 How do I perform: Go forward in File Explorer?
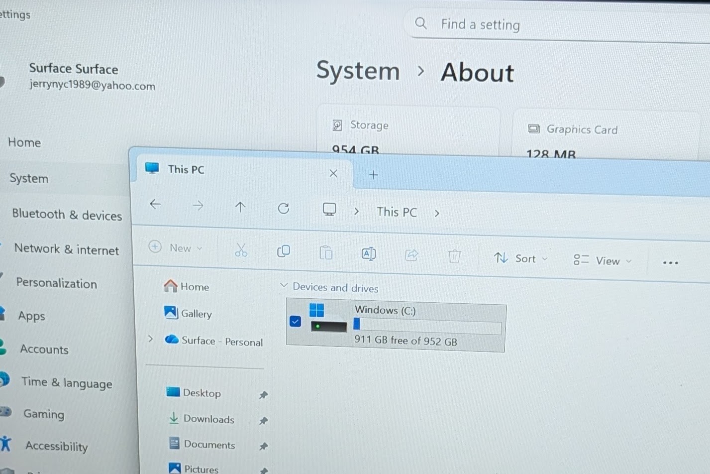(x=198, y=206)
